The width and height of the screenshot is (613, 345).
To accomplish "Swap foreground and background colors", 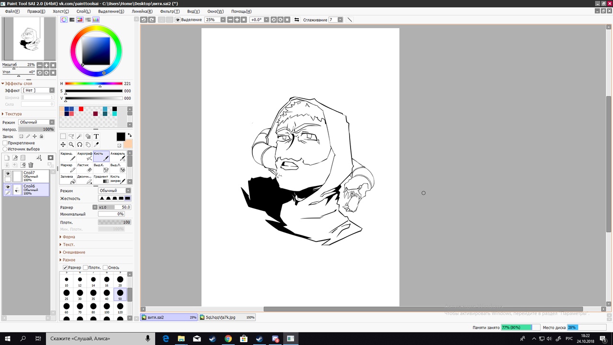I will pos(129,136).
